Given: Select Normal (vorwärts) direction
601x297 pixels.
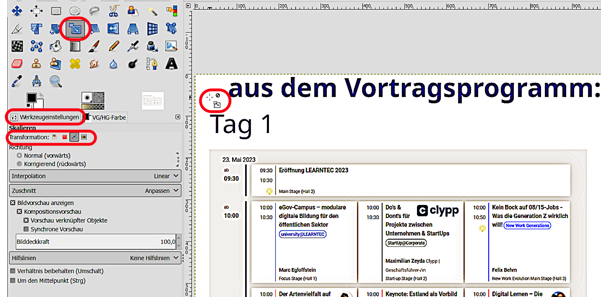Looking at the screenshot, I should (44, 155).
